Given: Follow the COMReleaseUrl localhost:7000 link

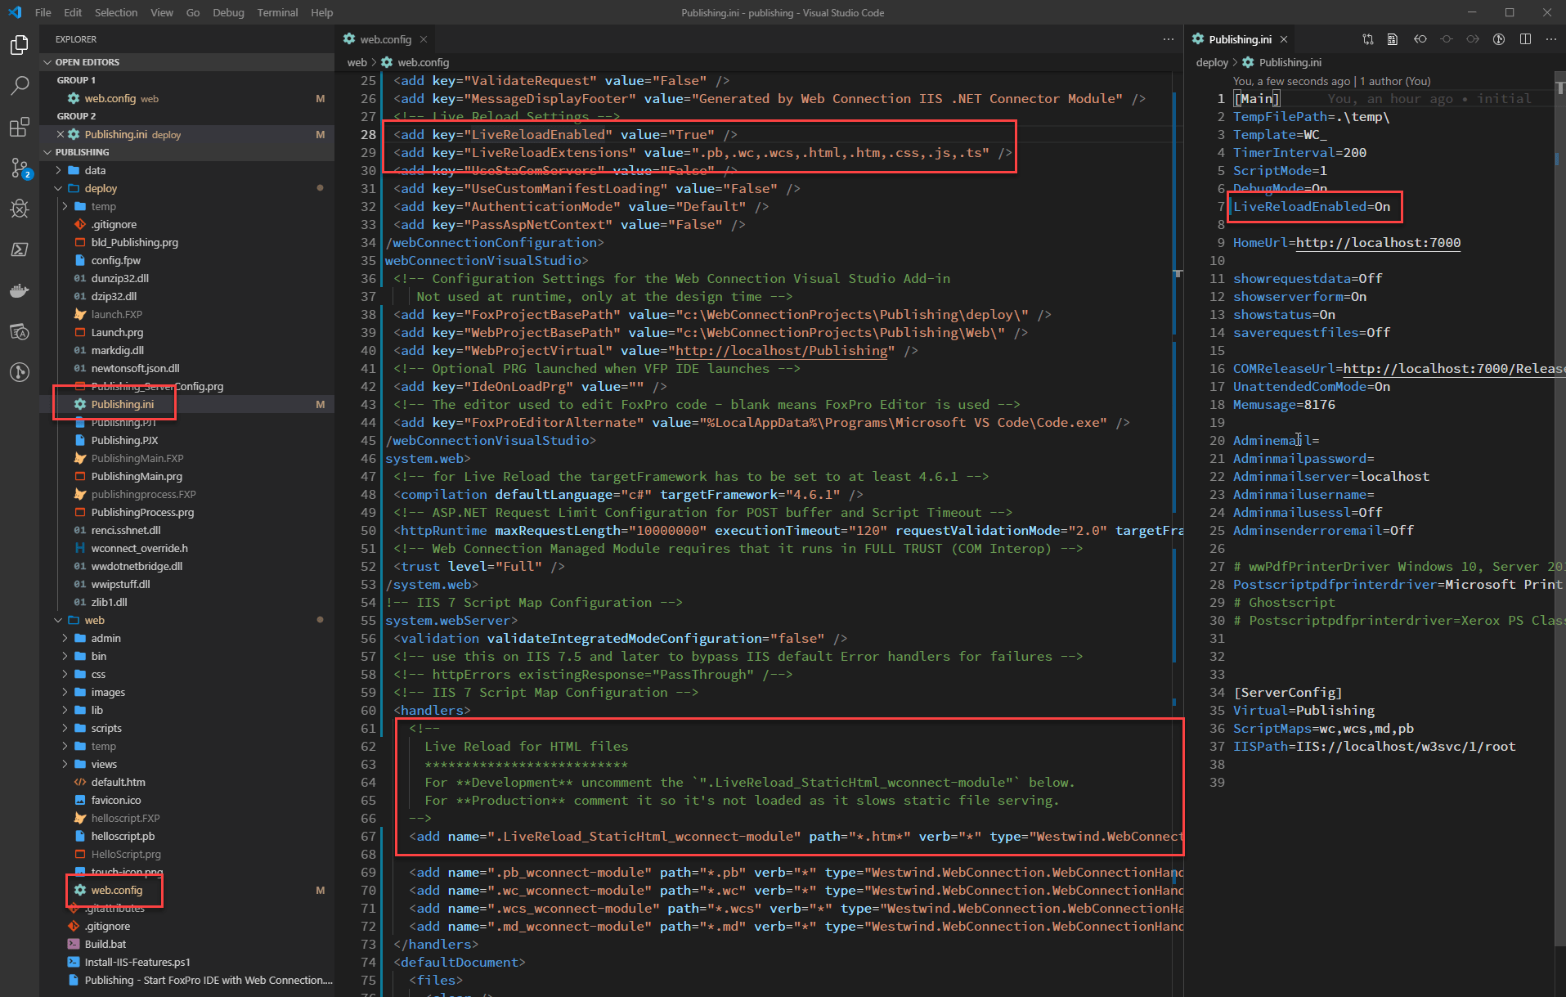Looking at the screenshot, I should [x=1454, y=369].
